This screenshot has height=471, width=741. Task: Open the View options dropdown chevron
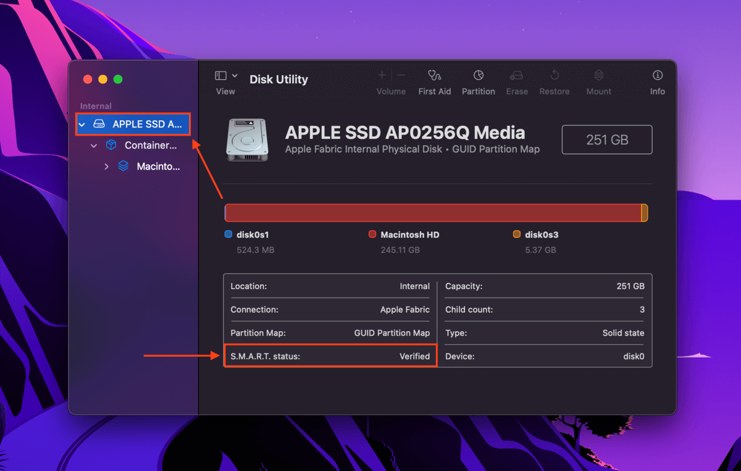[x=235, y=75]
